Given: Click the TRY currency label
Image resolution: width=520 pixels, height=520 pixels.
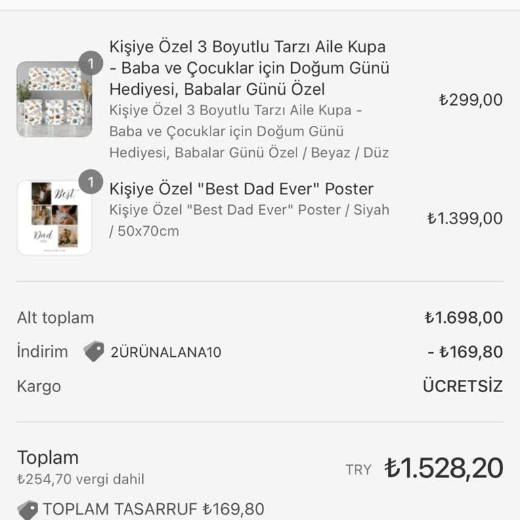Looking at the screenshot, I should tap(358, 470).
